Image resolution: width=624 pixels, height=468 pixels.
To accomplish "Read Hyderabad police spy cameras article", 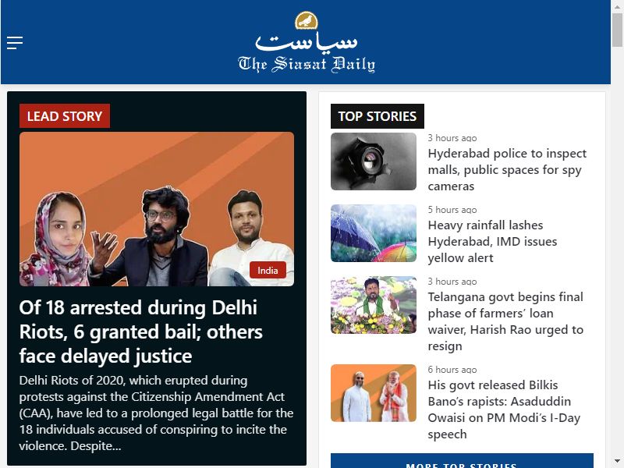I will (x=507, y=169).
